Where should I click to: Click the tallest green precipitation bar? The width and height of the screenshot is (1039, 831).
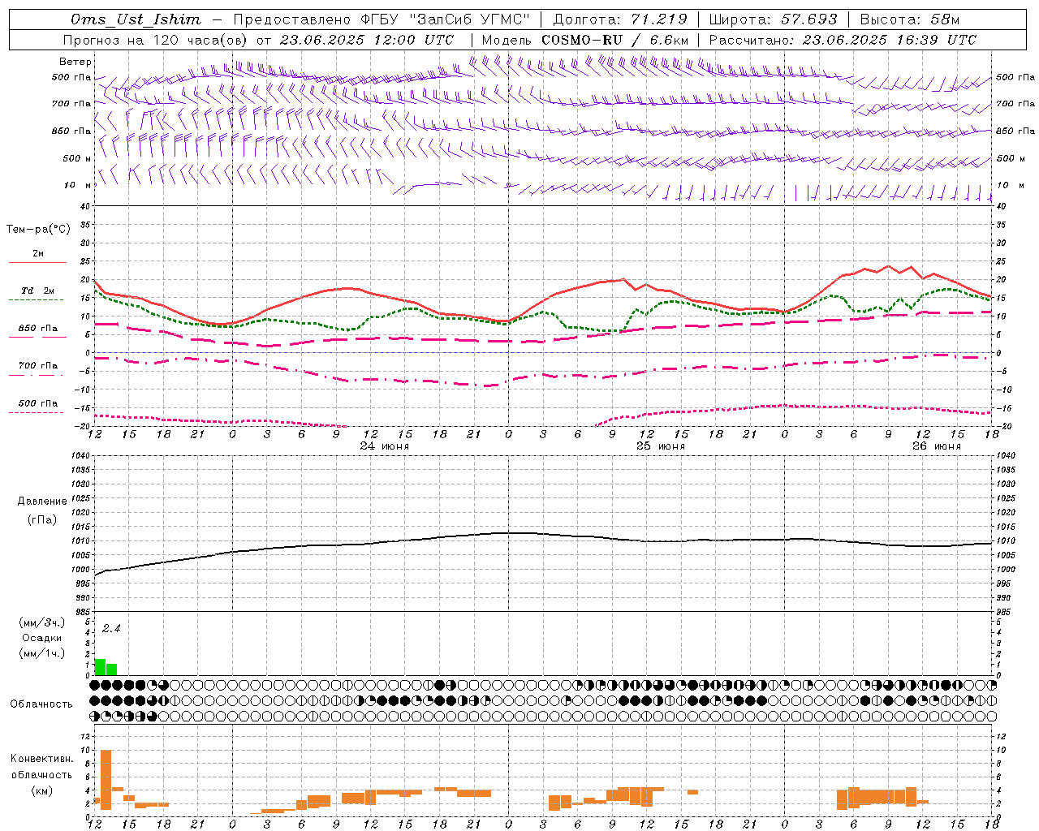pyautogui.click(x=100, y=667)
